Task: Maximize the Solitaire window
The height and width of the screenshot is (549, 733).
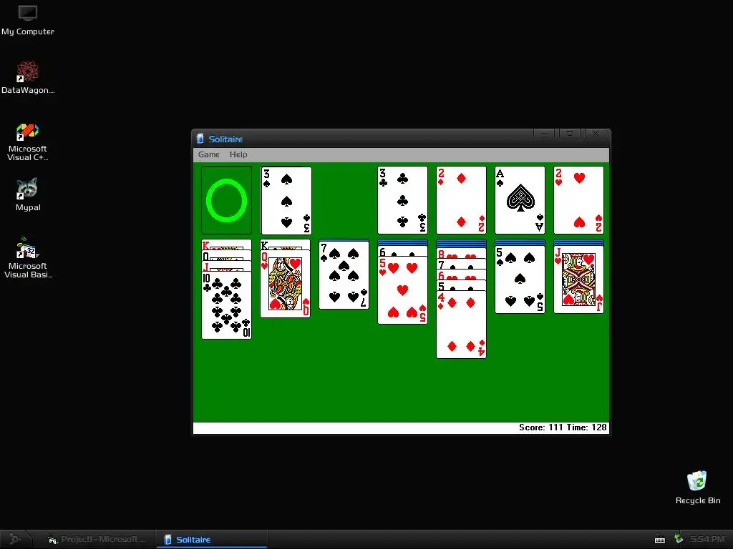Action: point(569,134)
